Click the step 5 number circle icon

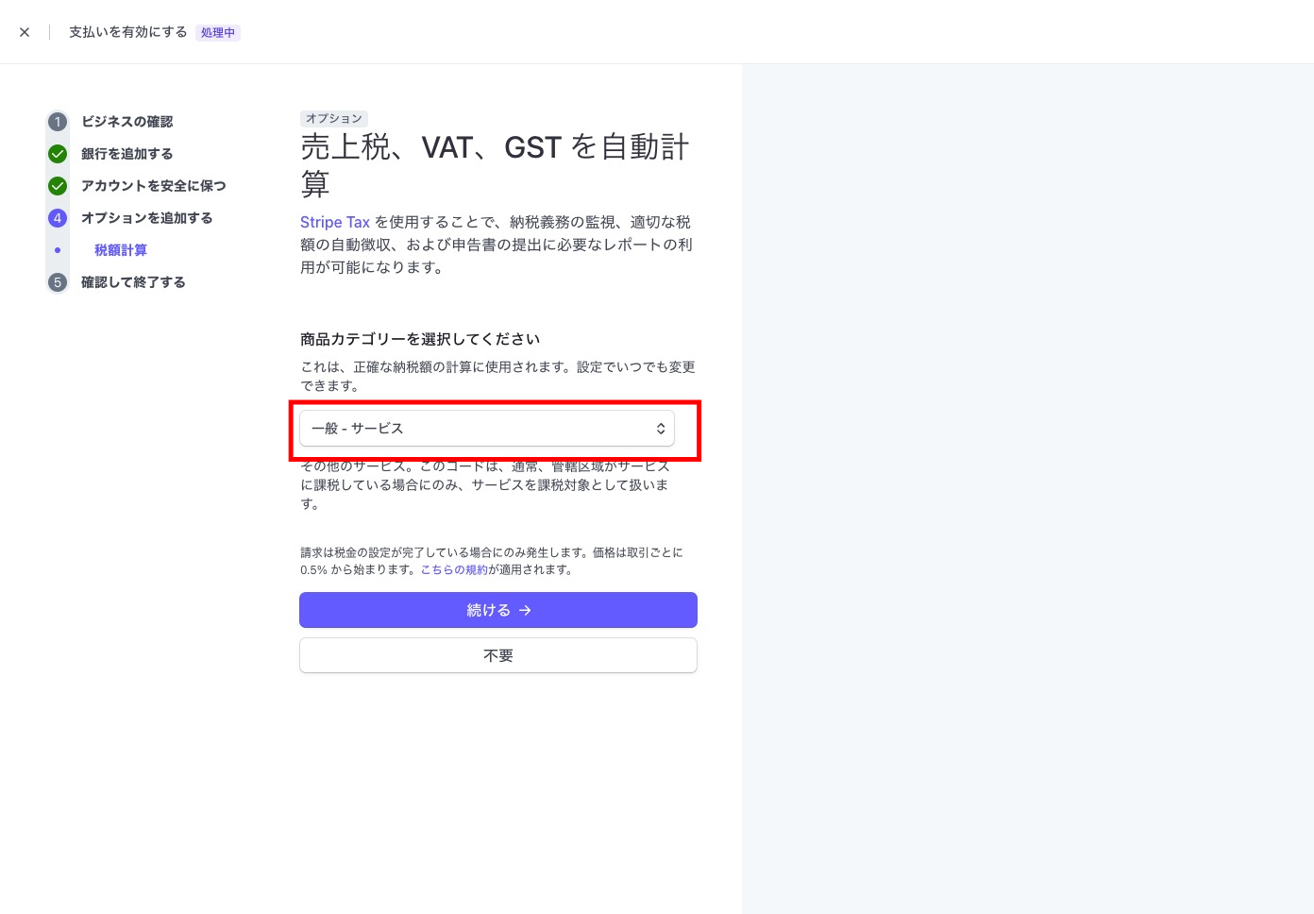pos(58,282)
